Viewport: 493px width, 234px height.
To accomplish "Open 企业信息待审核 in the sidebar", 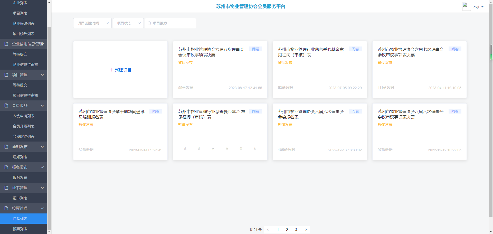I will pos(23,64).
